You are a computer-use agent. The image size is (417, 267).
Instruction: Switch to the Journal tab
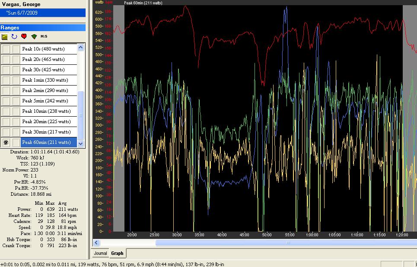[100, 254]
